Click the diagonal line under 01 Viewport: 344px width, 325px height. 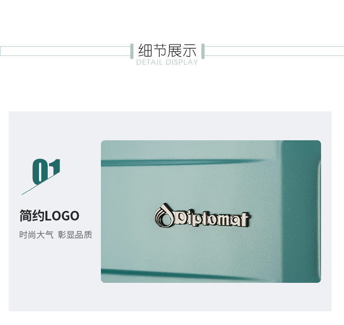(40, 184)
